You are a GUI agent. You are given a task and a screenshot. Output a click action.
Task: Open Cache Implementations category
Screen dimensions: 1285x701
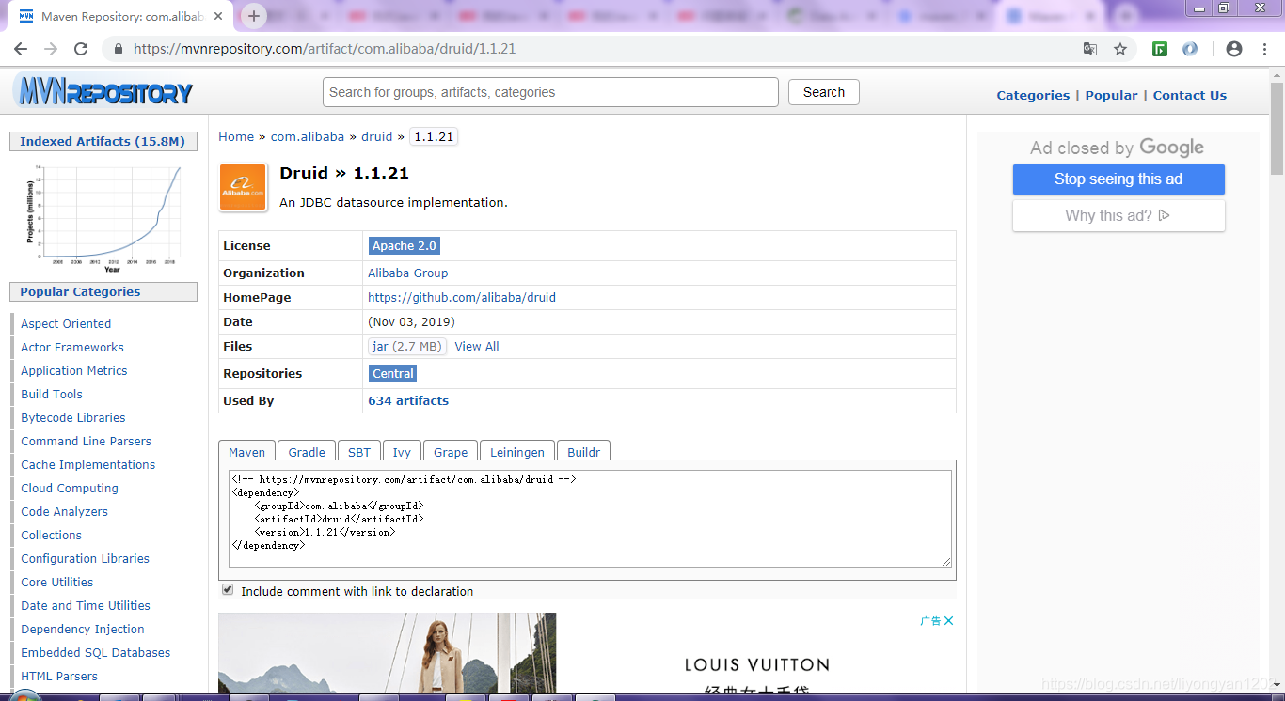point(88,464)
